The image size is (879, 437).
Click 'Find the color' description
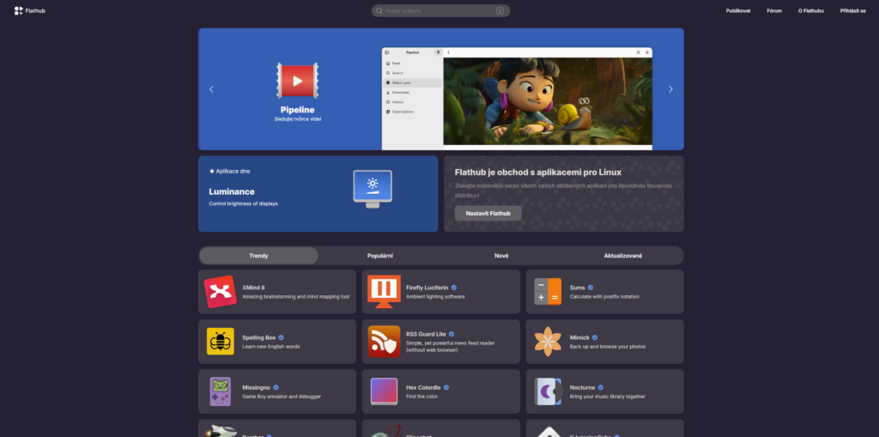(x=421, y=397)
